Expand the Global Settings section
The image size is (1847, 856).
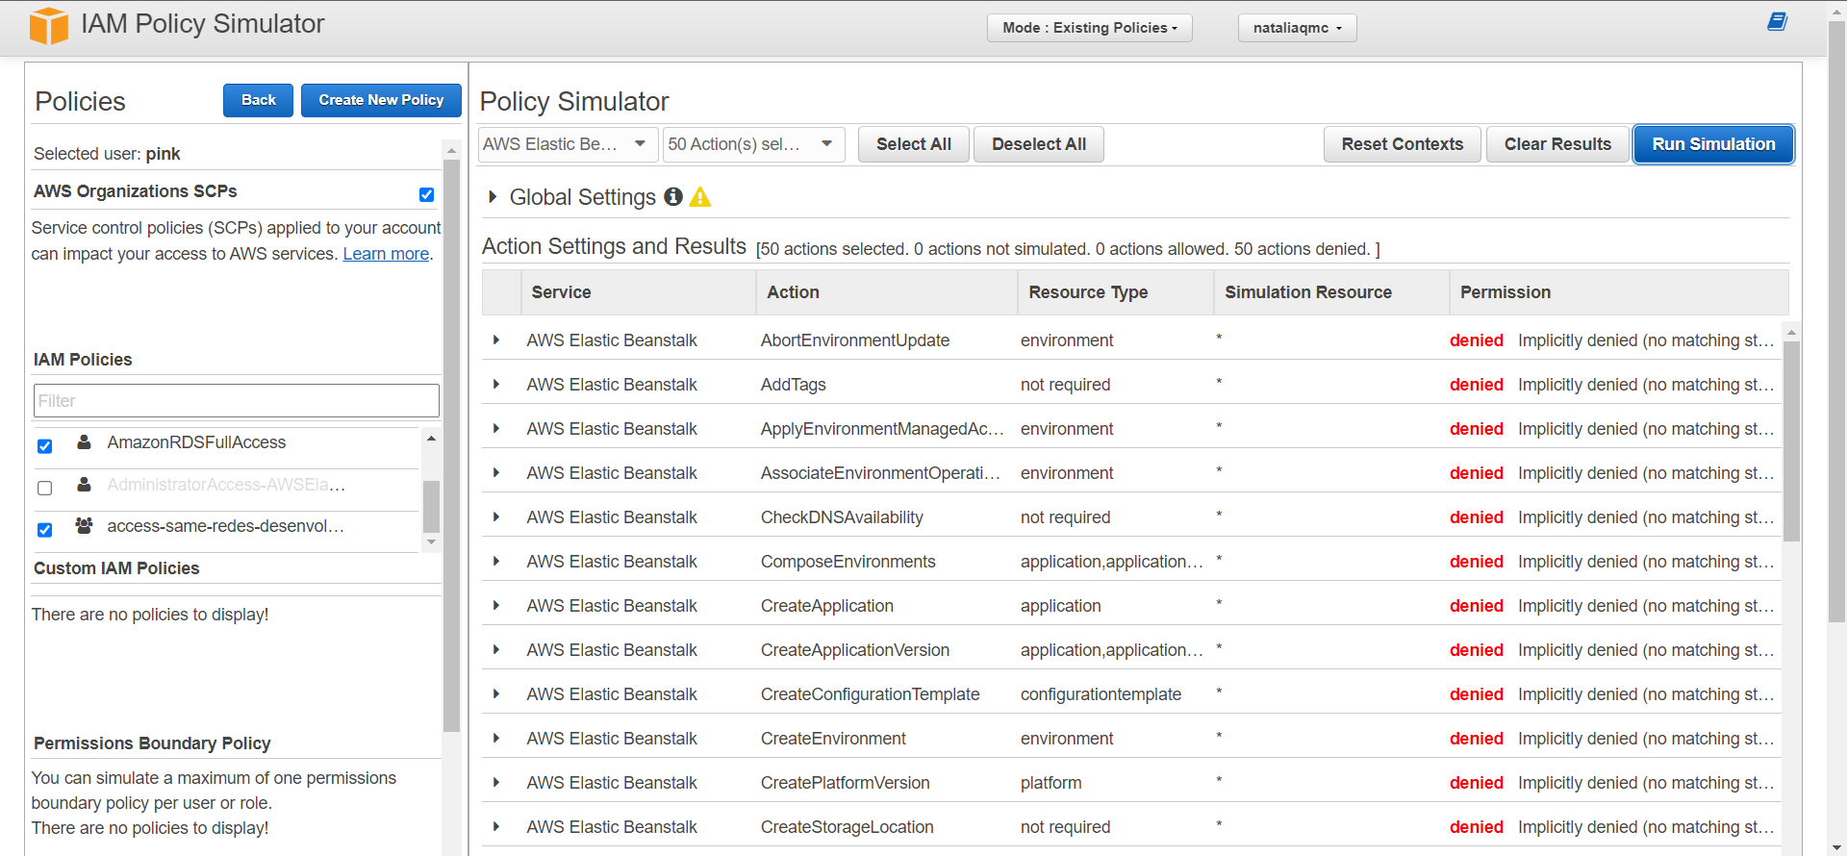[x=493, y=197]
